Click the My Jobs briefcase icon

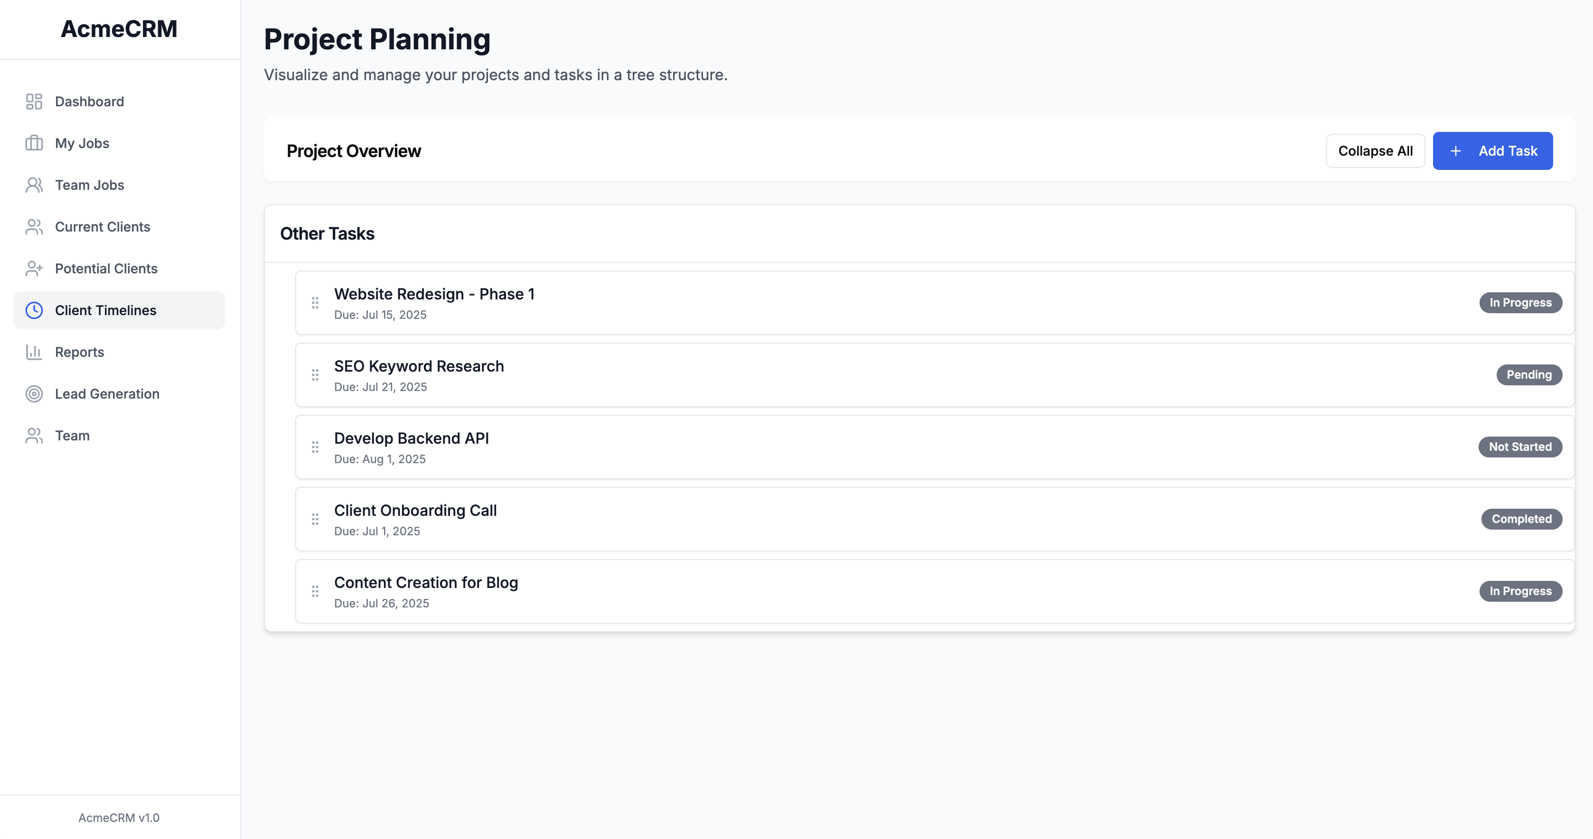pyautogui.click(x=34, y=143)
